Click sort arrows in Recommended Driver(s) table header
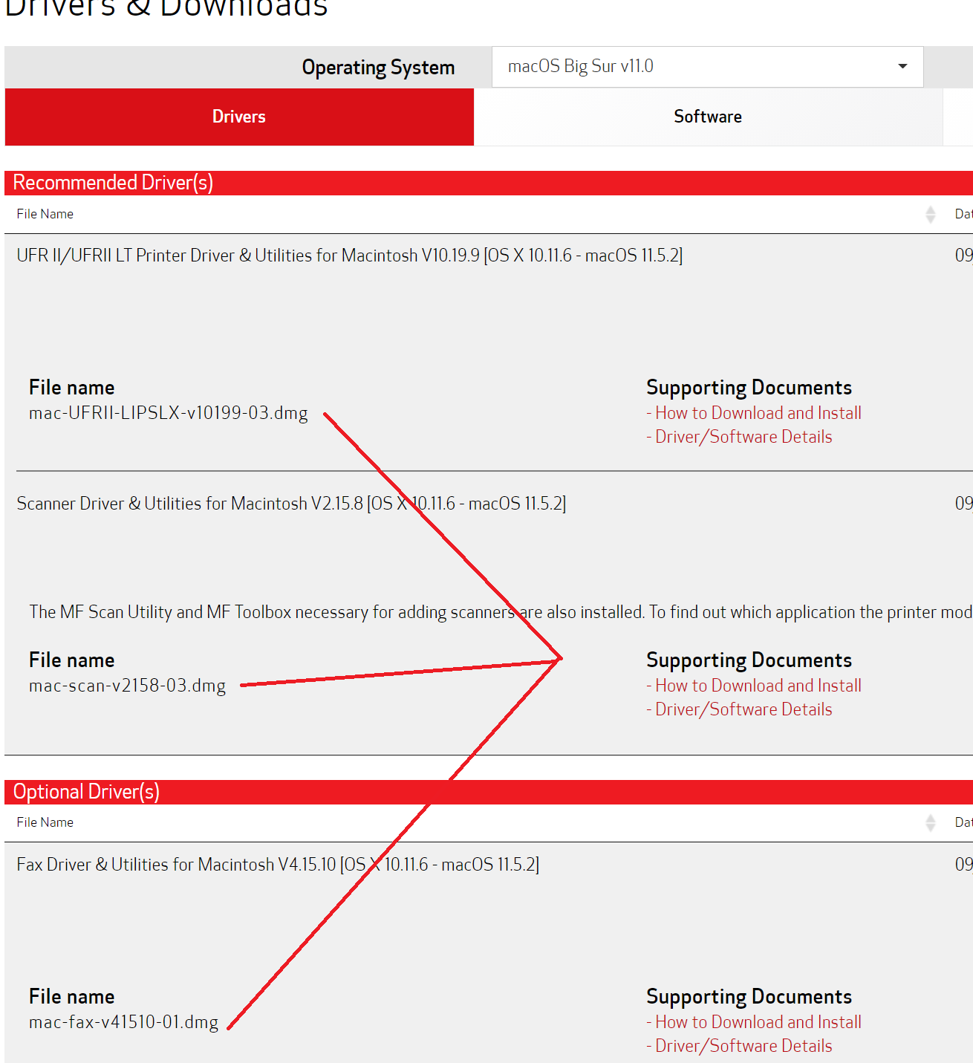 pos(930,215)
